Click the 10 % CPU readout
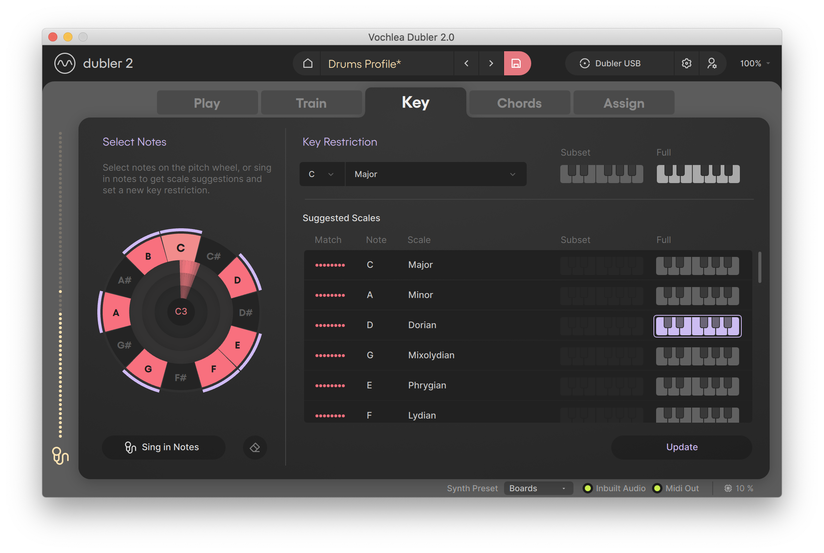Viewport: 824px width, 553px height. tap(744, 488)
